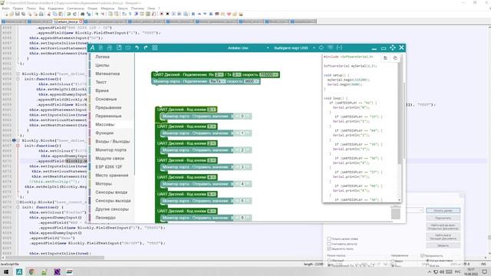Redo action in ArduBlock toolbar

[x=146, y=48]
